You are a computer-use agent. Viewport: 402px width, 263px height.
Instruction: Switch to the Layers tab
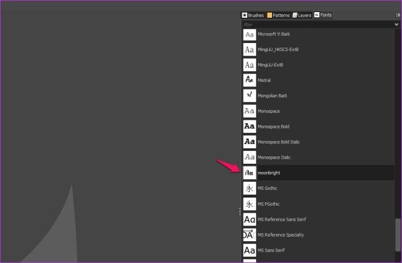302,16
